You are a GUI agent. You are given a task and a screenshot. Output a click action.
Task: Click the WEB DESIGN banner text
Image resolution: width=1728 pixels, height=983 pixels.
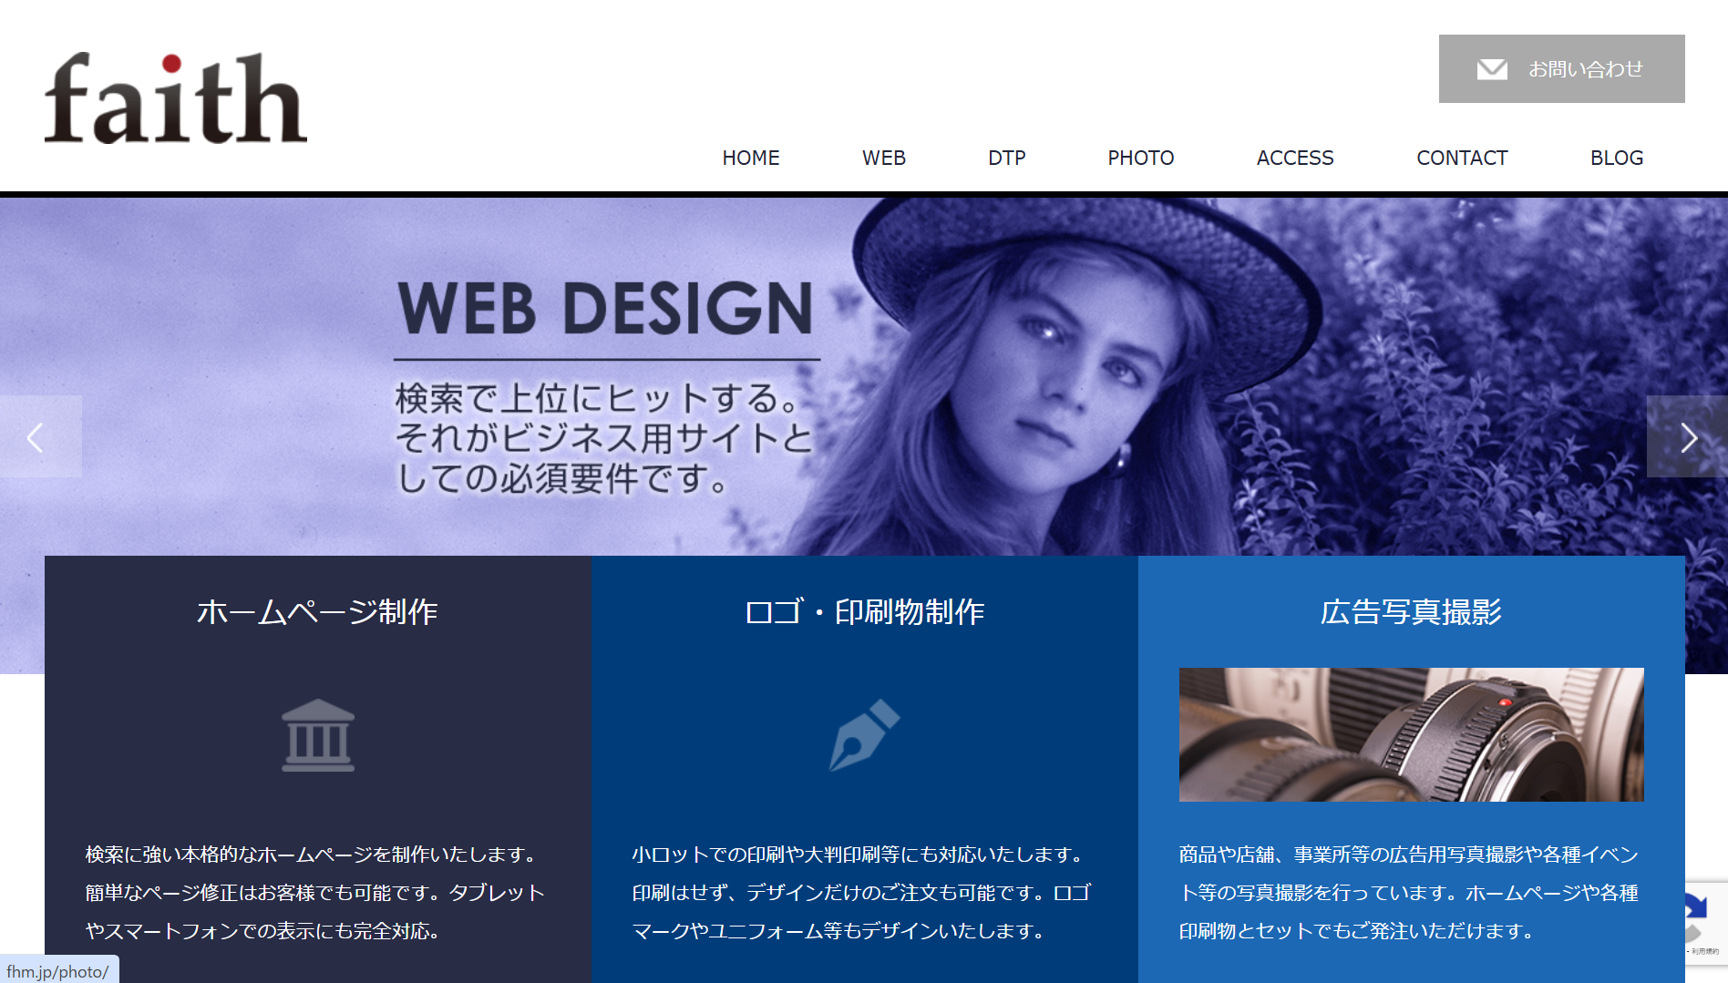[x=605, y=308]
